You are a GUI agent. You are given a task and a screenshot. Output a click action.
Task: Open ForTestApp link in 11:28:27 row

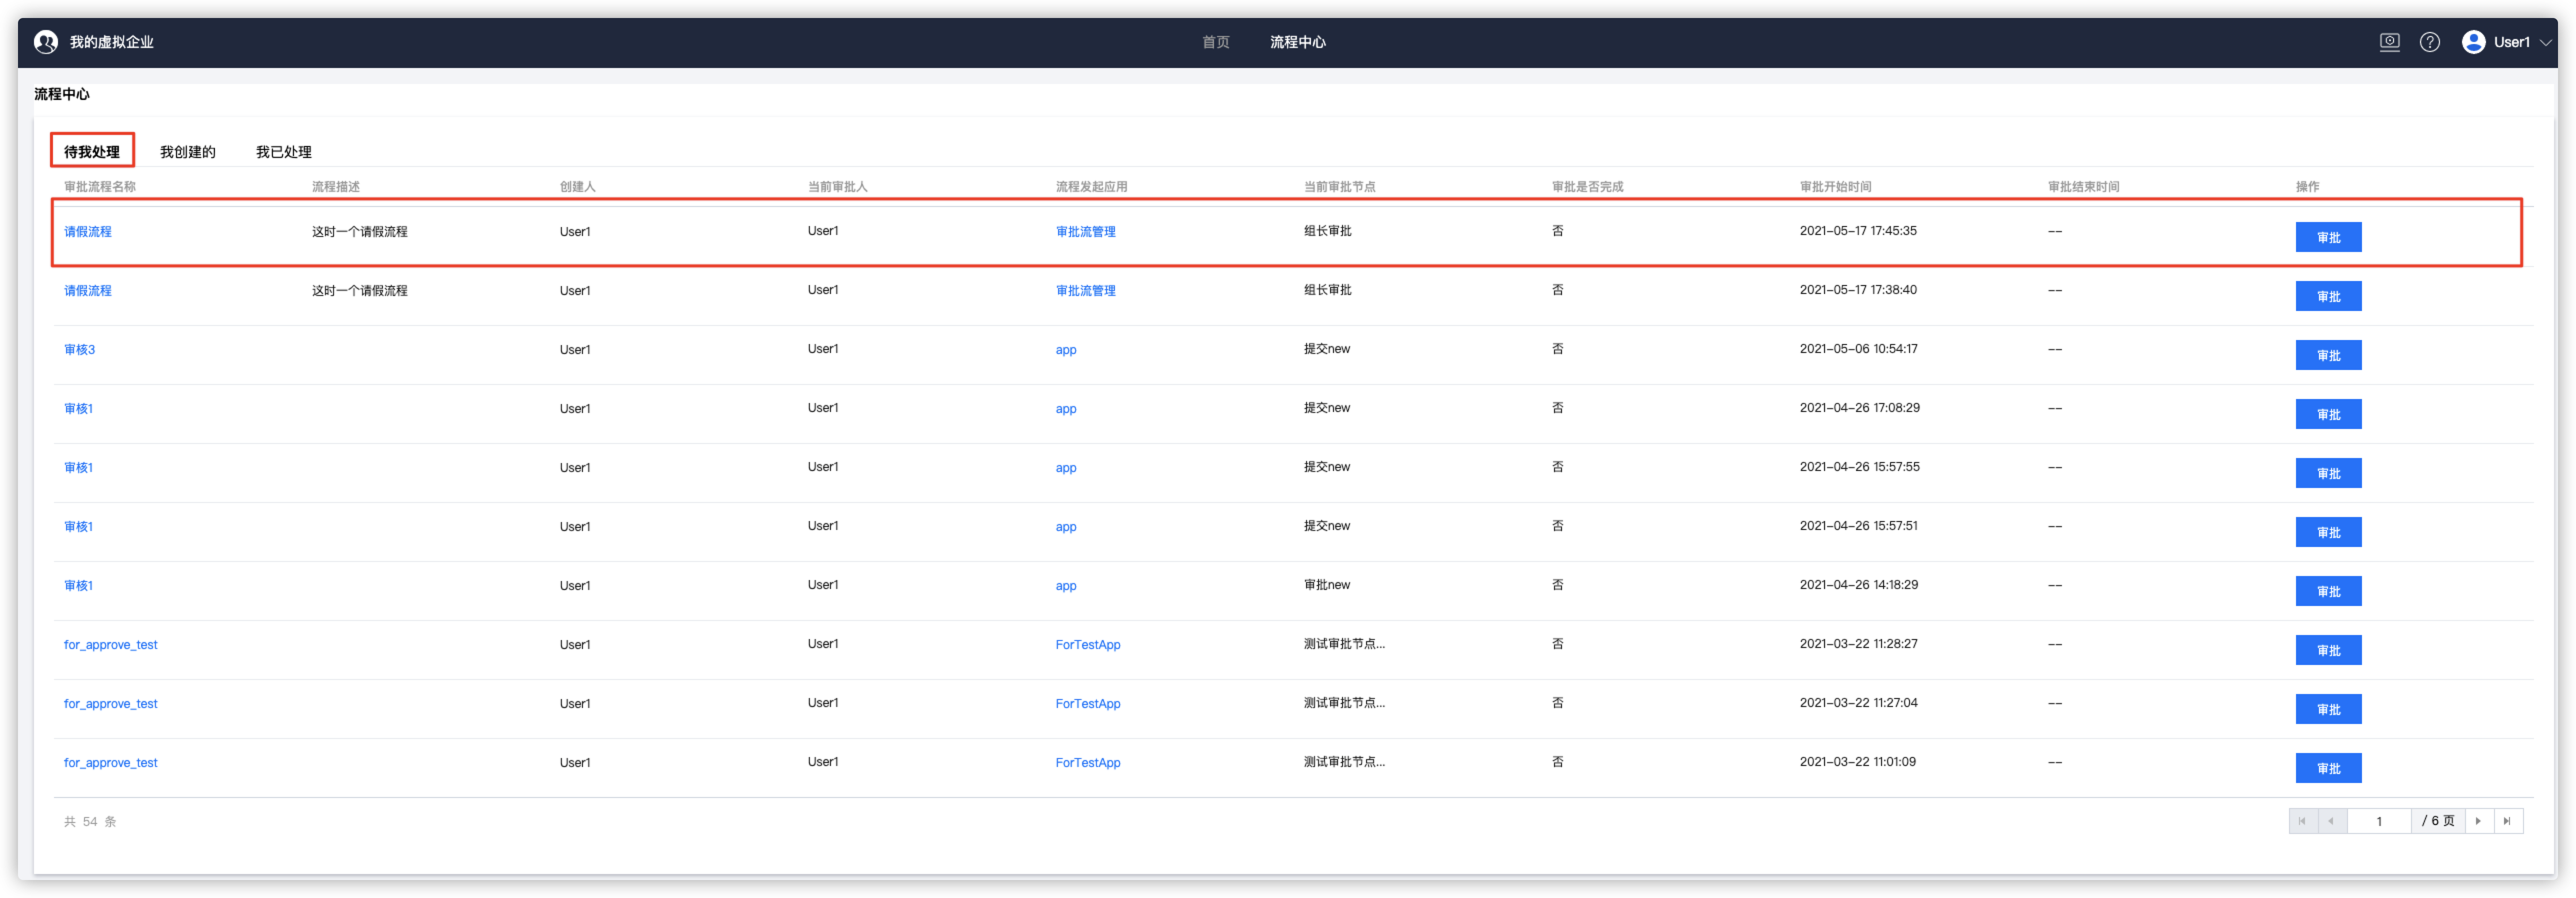pyautogui.click(x=1088, y=644)
